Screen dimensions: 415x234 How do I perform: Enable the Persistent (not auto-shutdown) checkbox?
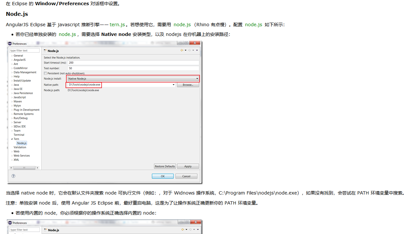pos(45,73)
